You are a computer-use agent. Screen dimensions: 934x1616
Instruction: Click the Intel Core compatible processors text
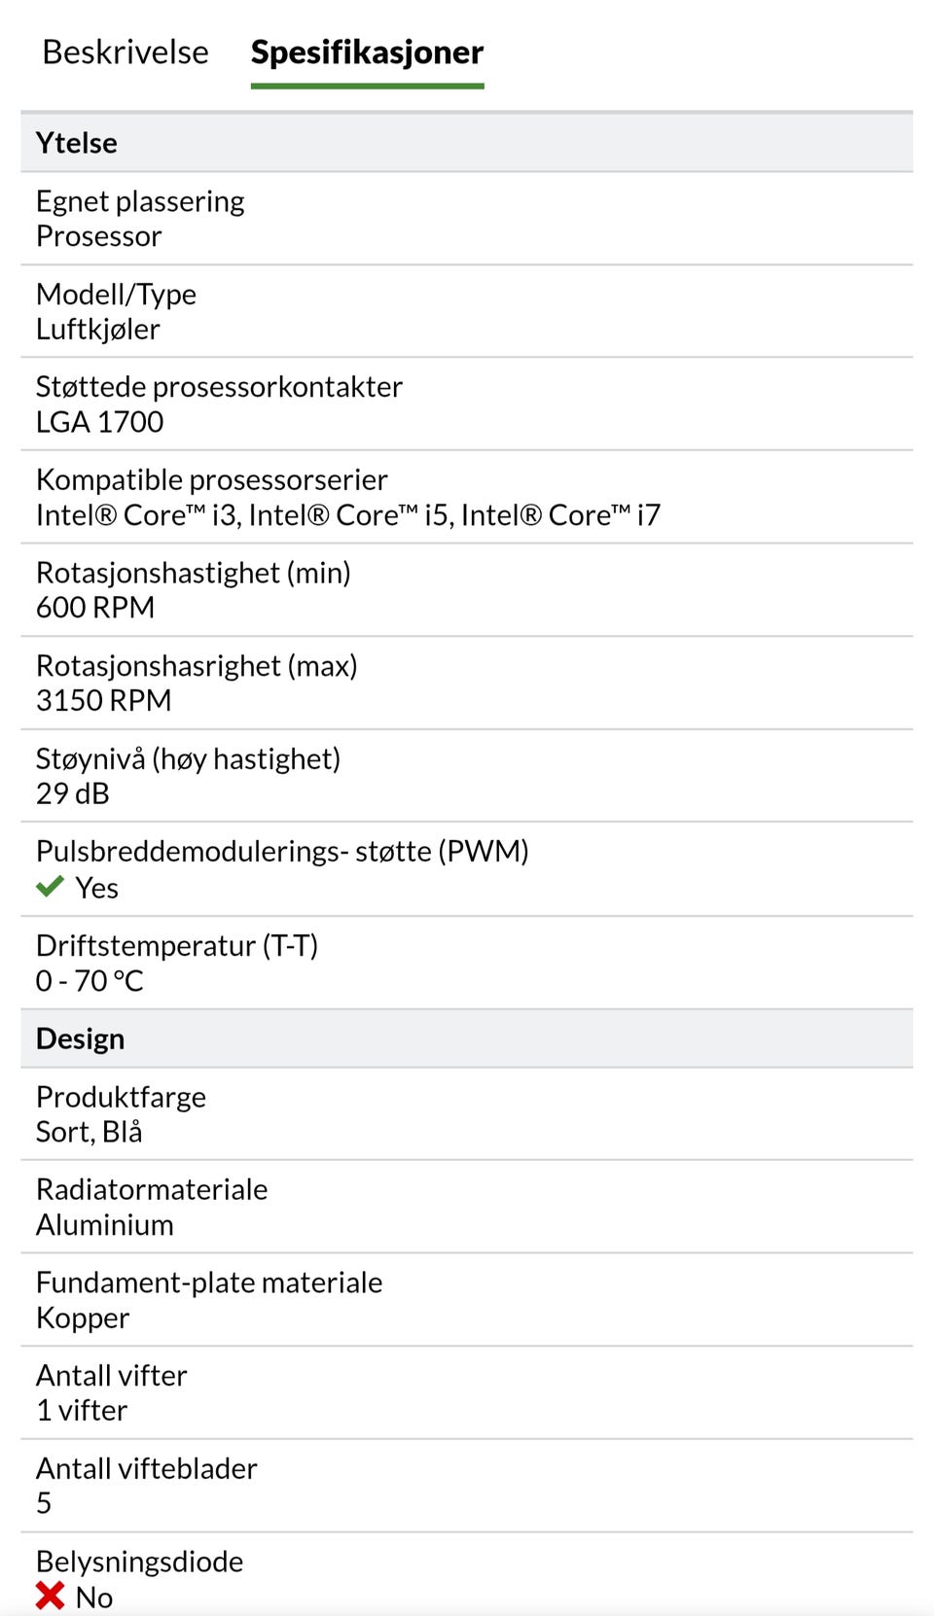pos(348,515)
